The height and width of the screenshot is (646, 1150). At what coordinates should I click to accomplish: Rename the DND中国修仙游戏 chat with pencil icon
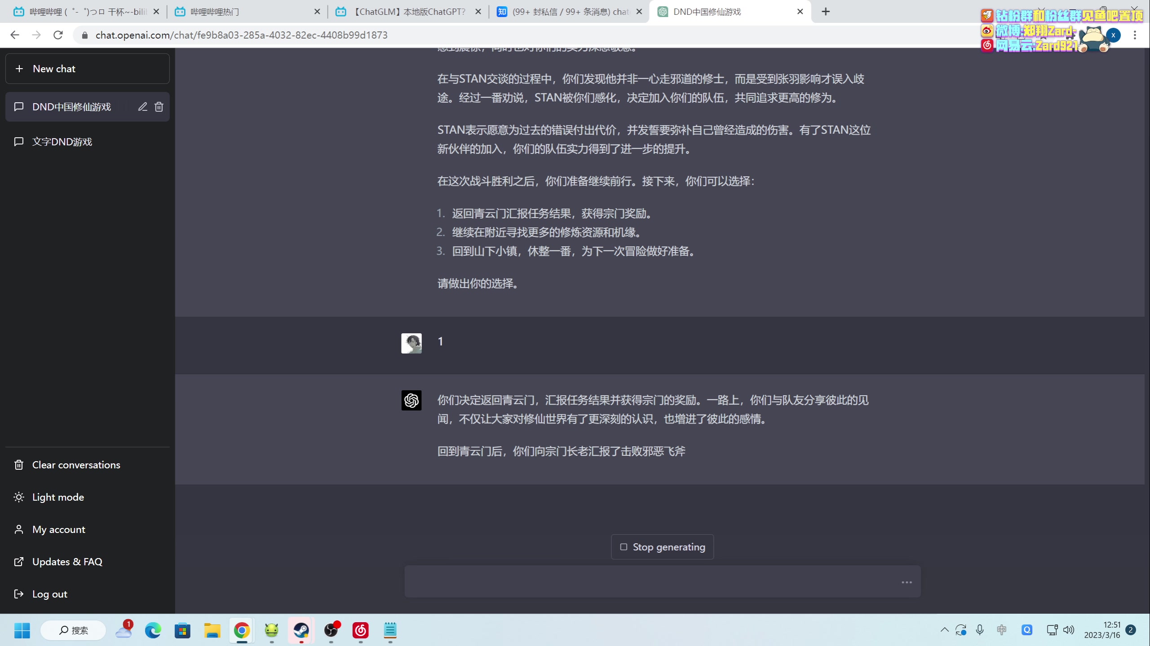coord(142,107)
